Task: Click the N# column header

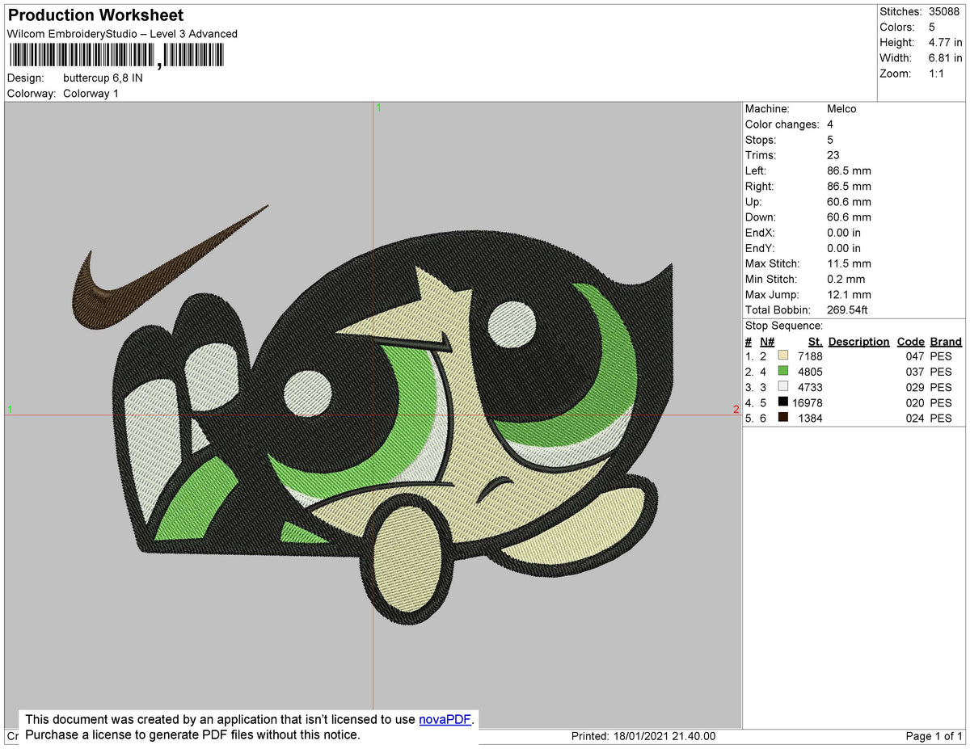Action: tap(767, 342)
